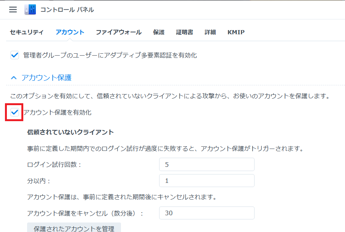The width and height of the screenshot is (345, 232).
Task: Click 保護されたアカウントを管理 button
Action: click(74, 227)
